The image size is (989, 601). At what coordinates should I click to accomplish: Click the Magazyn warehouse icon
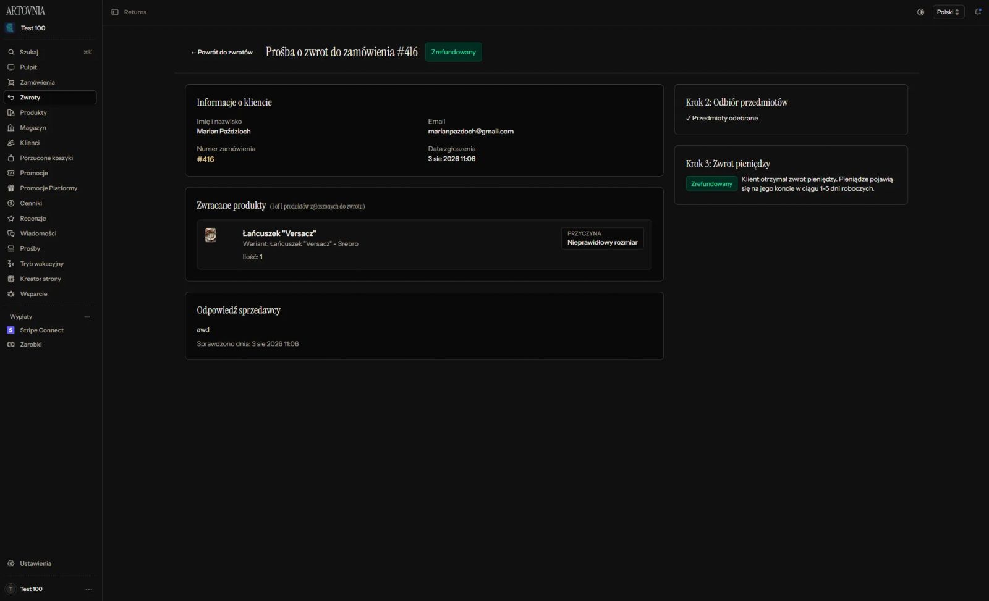tap(11, 128)
